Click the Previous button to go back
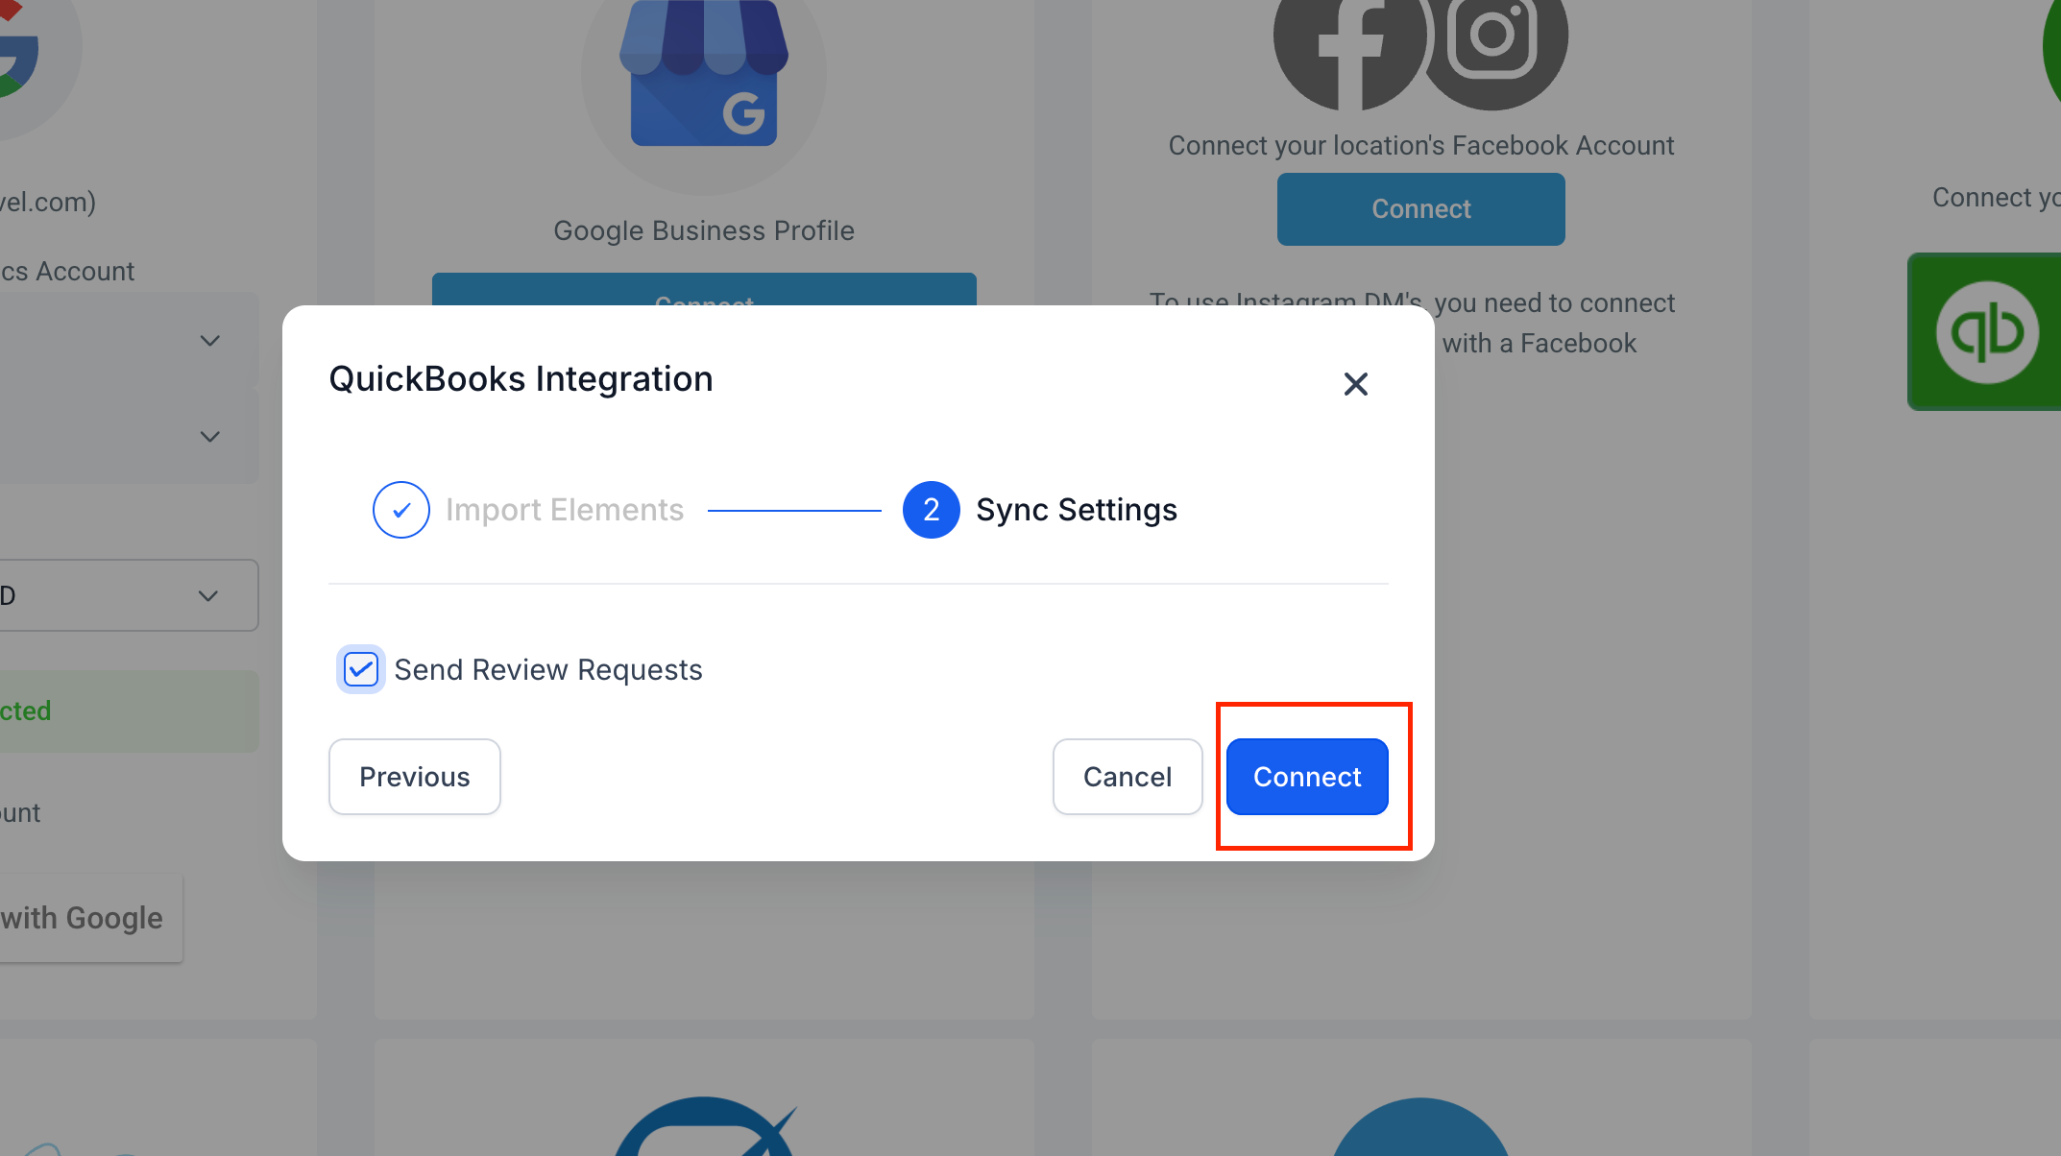 415,776
